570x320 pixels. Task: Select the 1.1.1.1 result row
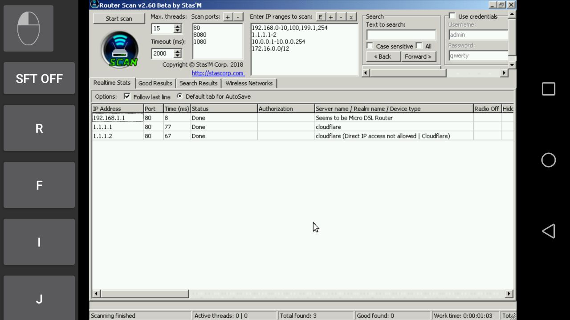pos(302,127)
